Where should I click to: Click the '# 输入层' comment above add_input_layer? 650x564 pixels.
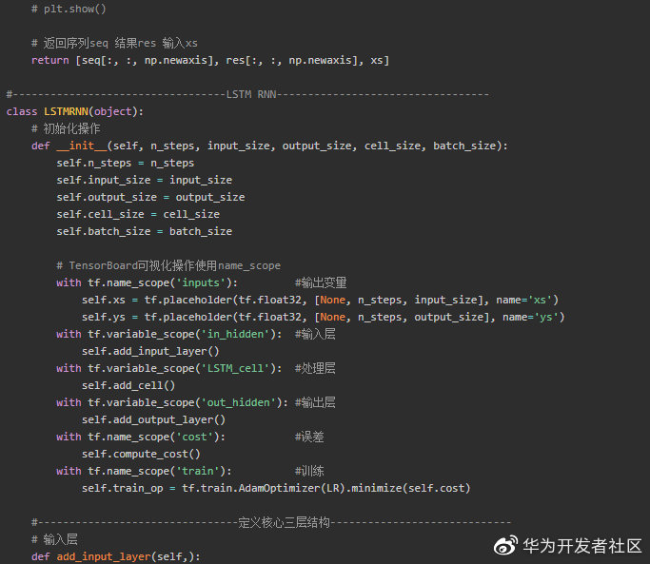pos(54,539)
